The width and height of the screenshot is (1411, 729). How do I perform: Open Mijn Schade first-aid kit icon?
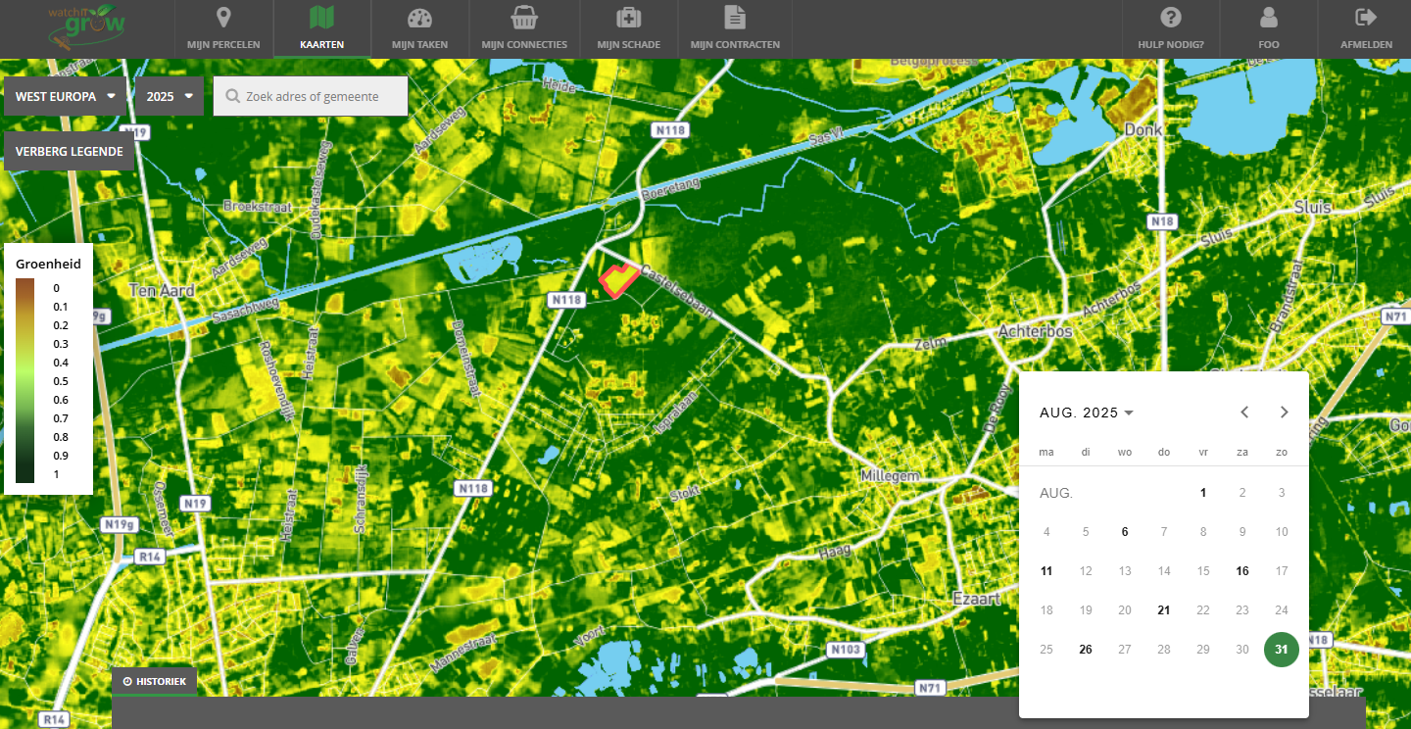(x=628, y=18)
